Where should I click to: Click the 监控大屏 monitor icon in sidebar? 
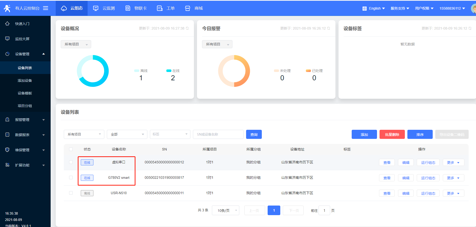tap(7, 39)
